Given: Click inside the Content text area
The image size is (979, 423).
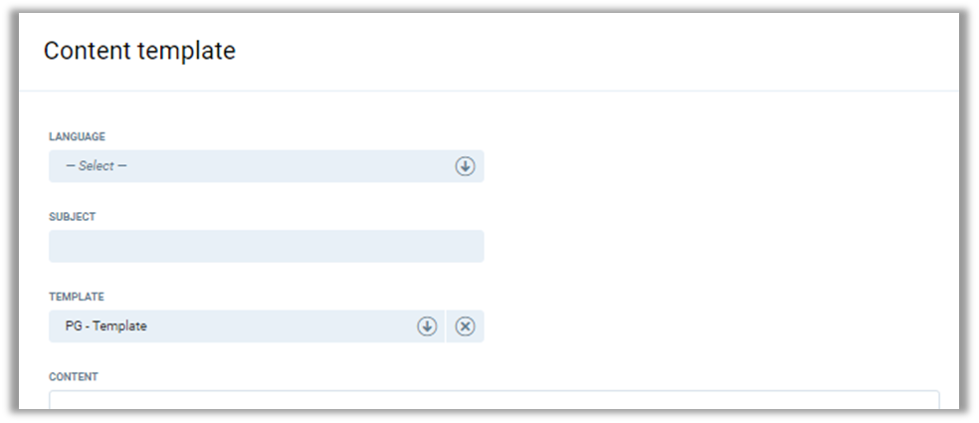Looking at the screenshot, I should pyautogui.click(x=492, y=400).
